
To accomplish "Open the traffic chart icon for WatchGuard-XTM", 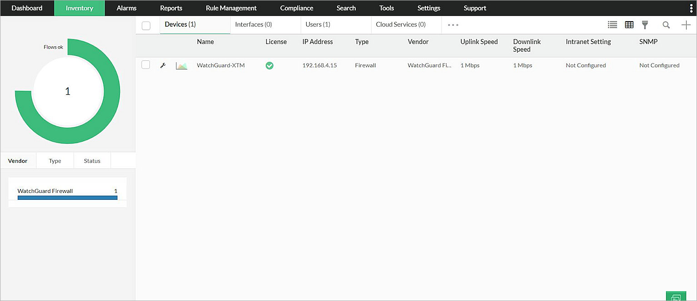I will click(x=181, y=65).
